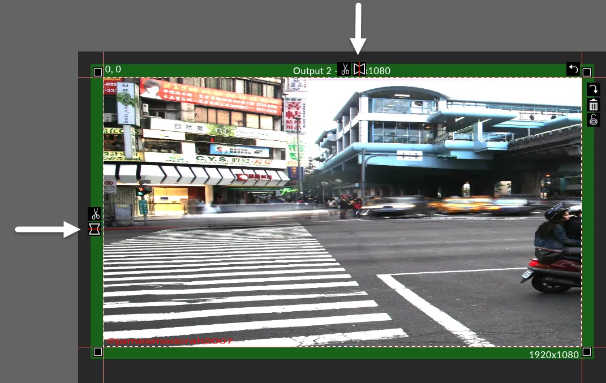Viewport: 606px width, 383px height.
Task: Click the green border strip below the padlock
Action: (x=588, y=226)
